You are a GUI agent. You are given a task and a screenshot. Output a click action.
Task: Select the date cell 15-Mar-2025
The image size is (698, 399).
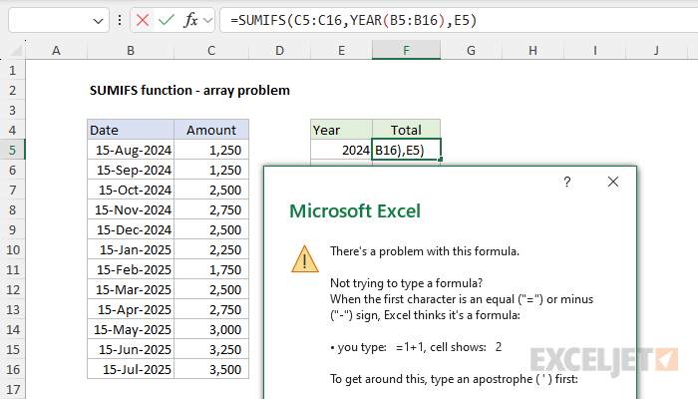131,290
